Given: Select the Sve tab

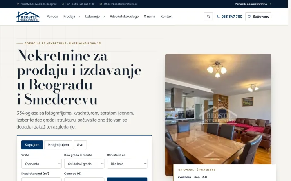Looking at the screenshot, I should click(80, 145).
